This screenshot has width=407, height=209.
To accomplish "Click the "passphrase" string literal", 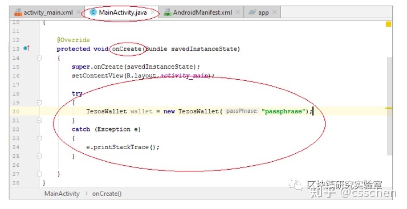I will point(283,112).
